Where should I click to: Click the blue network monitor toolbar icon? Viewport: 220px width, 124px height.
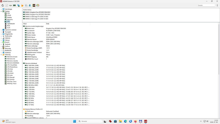(x=18, y=5)
